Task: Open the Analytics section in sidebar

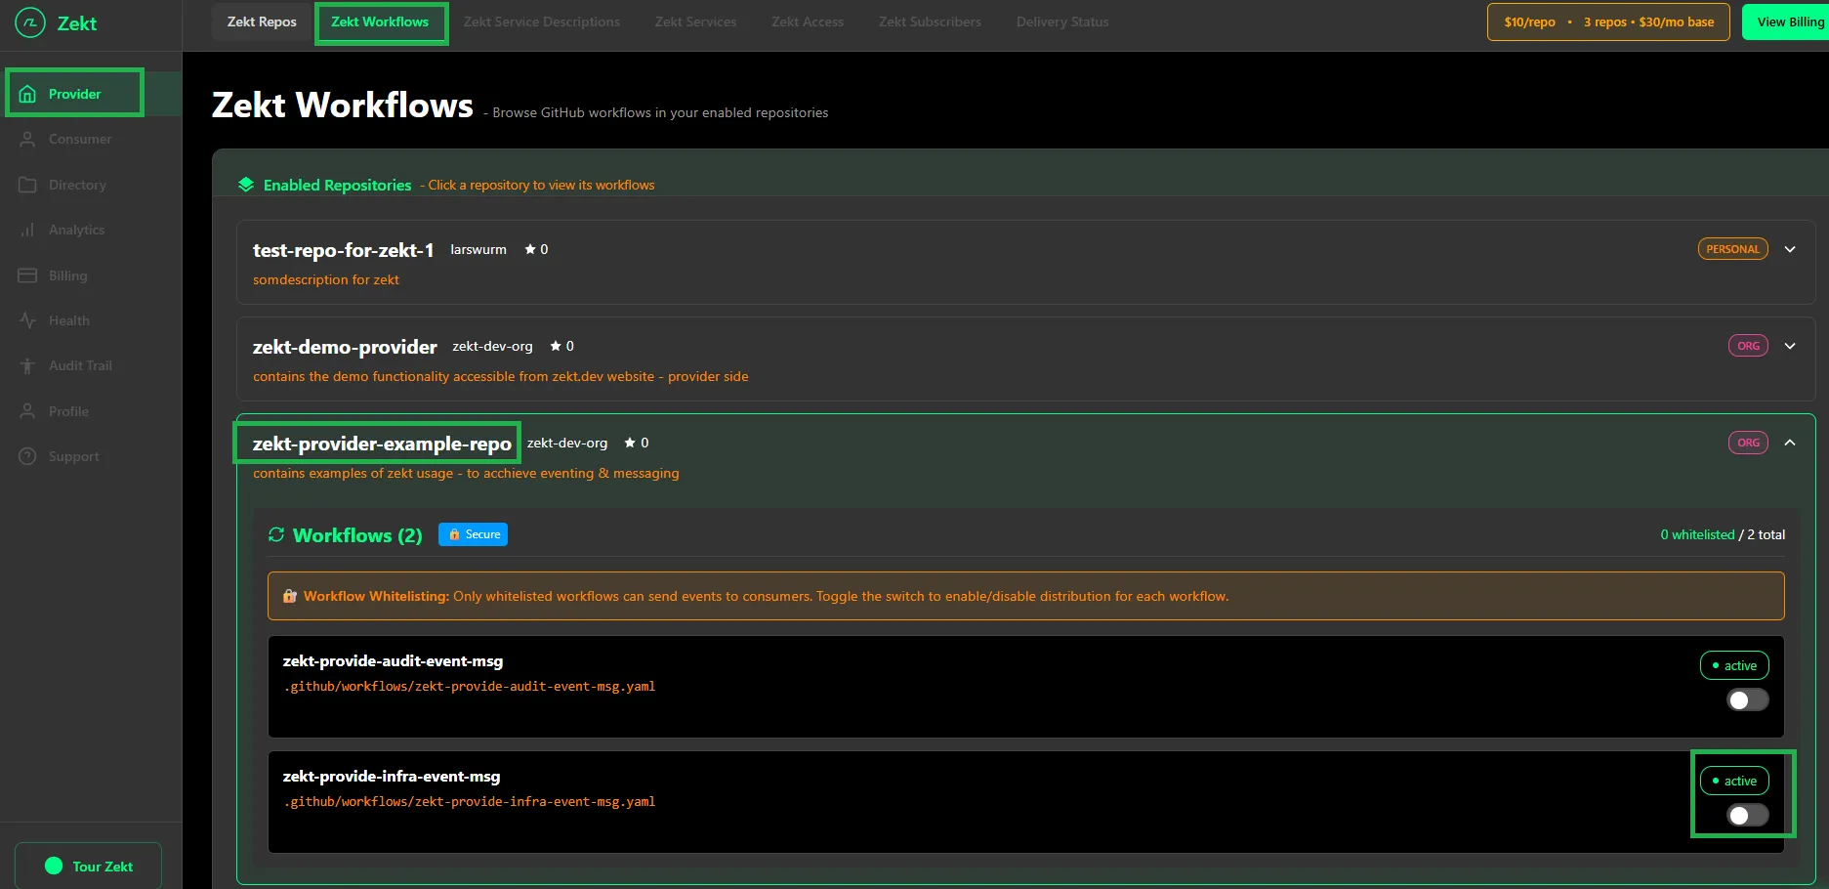Action: [x=76, y=230]
